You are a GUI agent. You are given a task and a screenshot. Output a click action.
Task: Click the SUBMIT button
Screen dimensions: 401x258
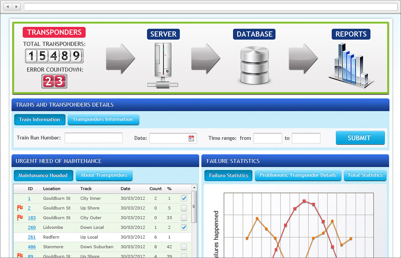coord(360,138)
